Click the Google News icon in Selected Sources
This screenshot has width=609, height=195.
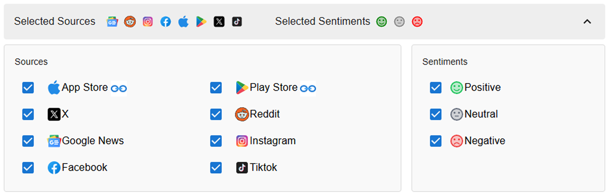tap(112, 22)
